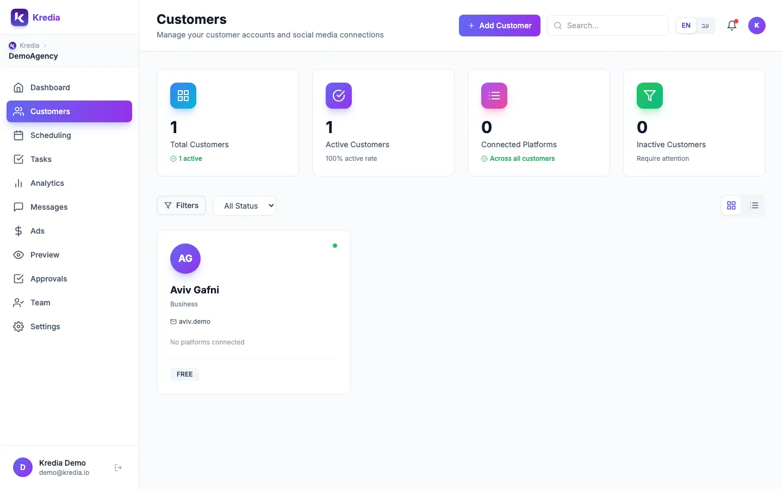This screenshot has width=783, height=489.
Task: Open the Aviv Gafni customer name
Action: pyautogui.click(x=195, y=290)
